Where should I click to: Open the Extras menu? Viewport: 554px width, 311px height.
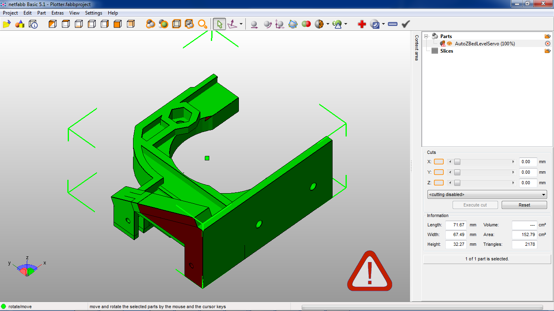pyautogui.click(x=58, y=13)
